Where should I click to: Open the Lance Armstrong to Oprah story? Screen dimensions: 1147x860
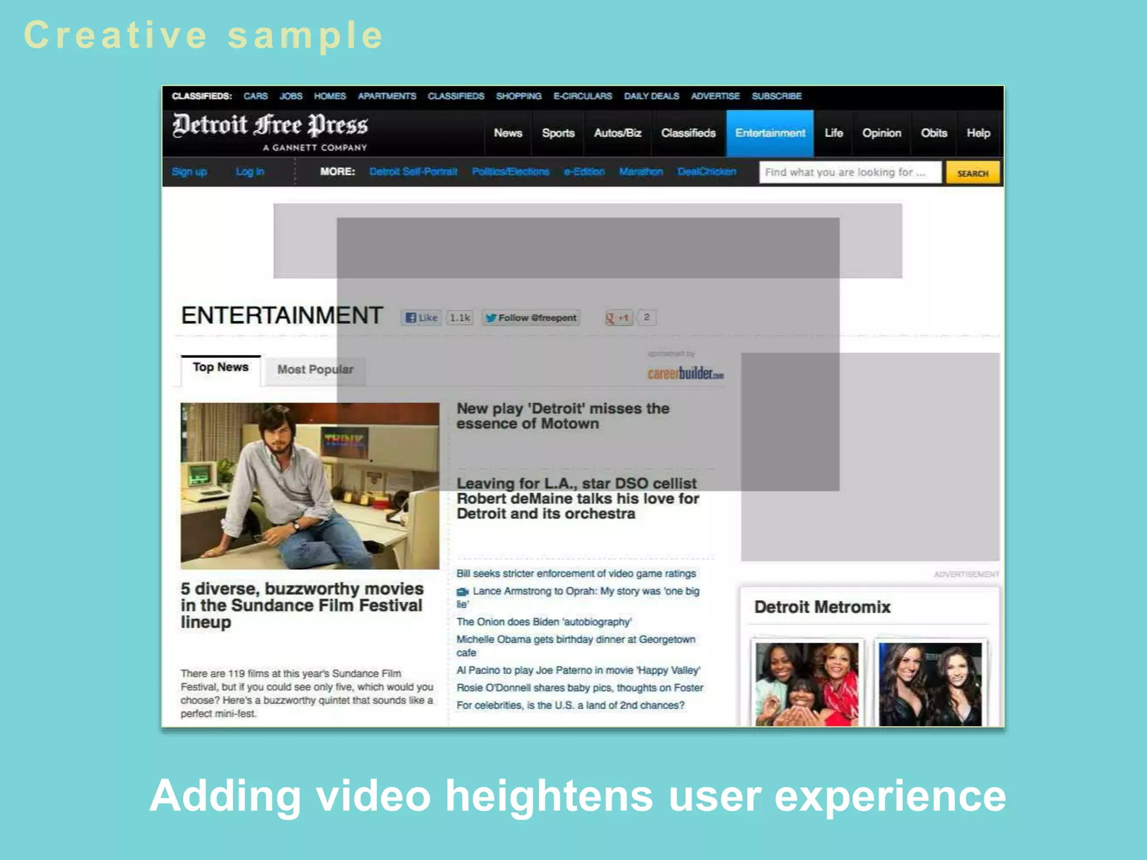578,597
